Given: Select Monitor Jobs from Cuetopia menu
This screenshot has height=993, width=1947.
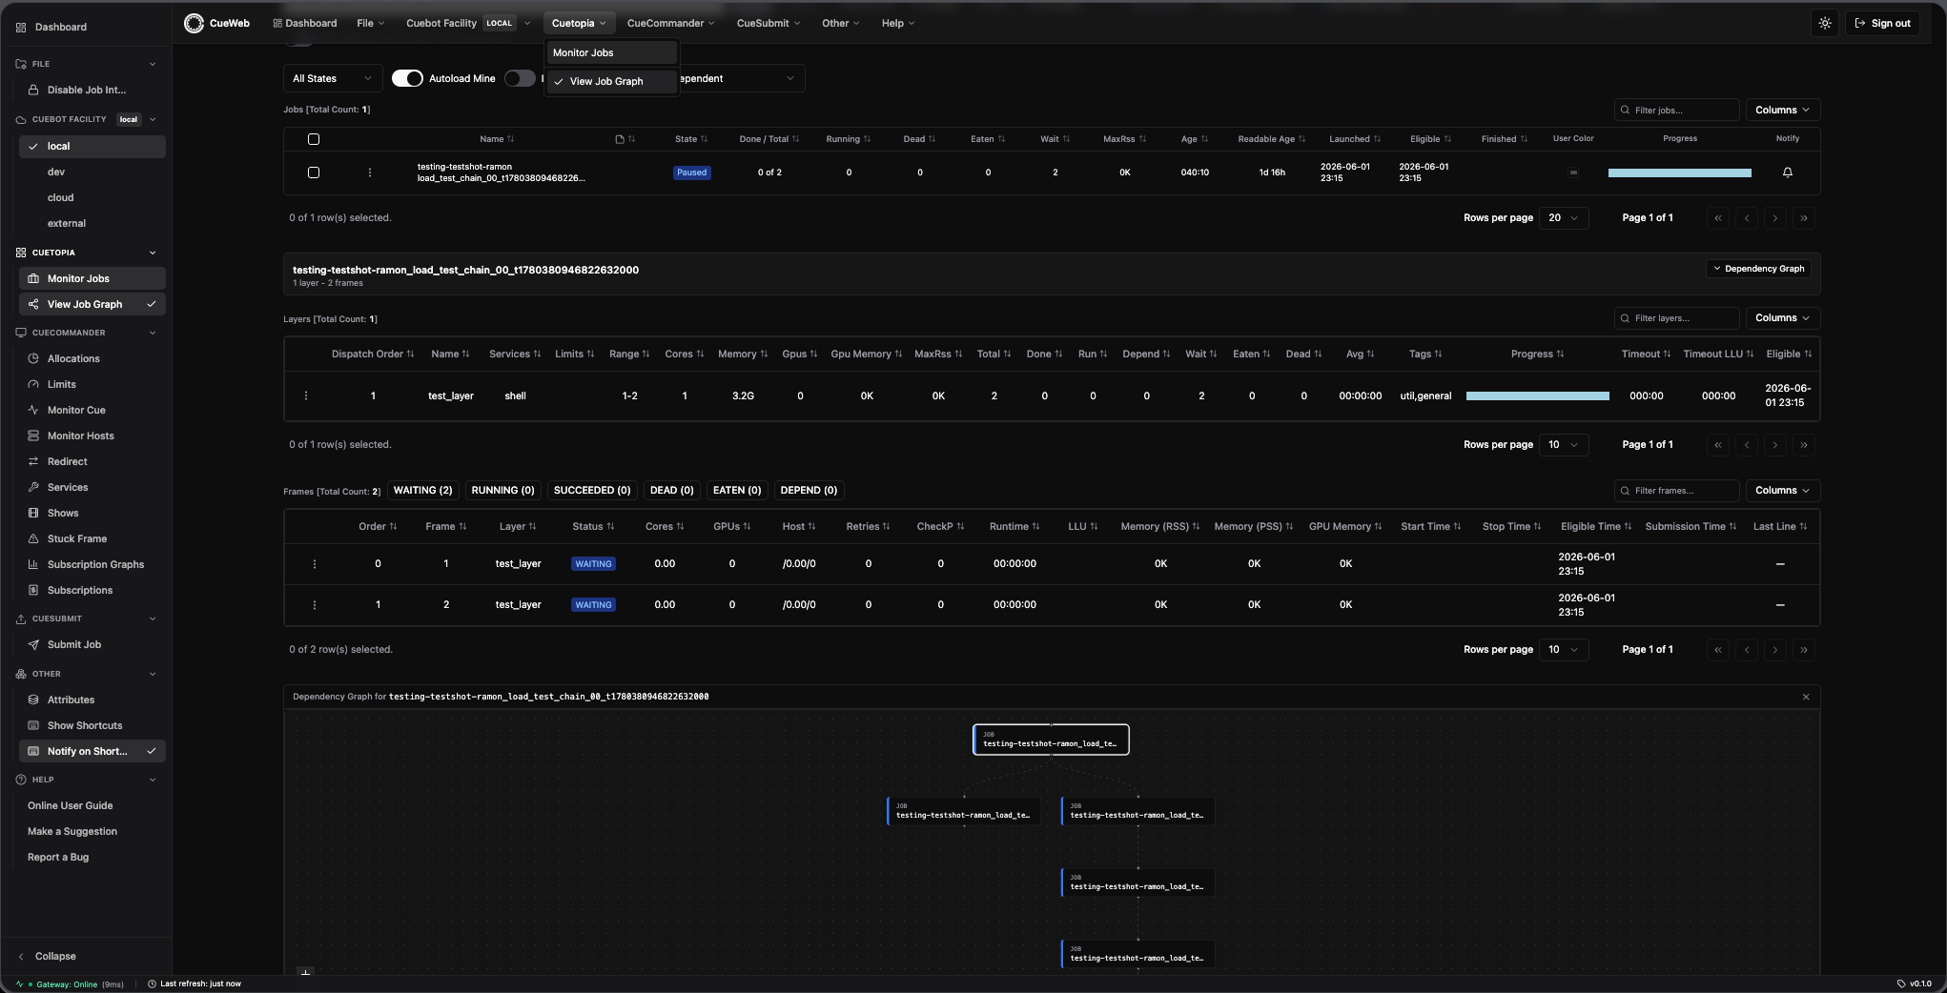Looking at the screenshot, I should (x=611, y=52).
